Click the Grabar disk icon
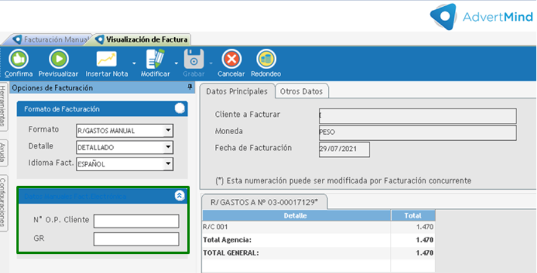The height and width of the screenshot is (273, 537). click(194, 59)
